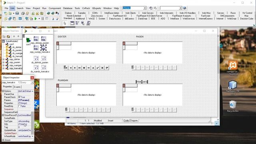256x144 pixels.
Task: Open the Edit menu
Action: 12,8
